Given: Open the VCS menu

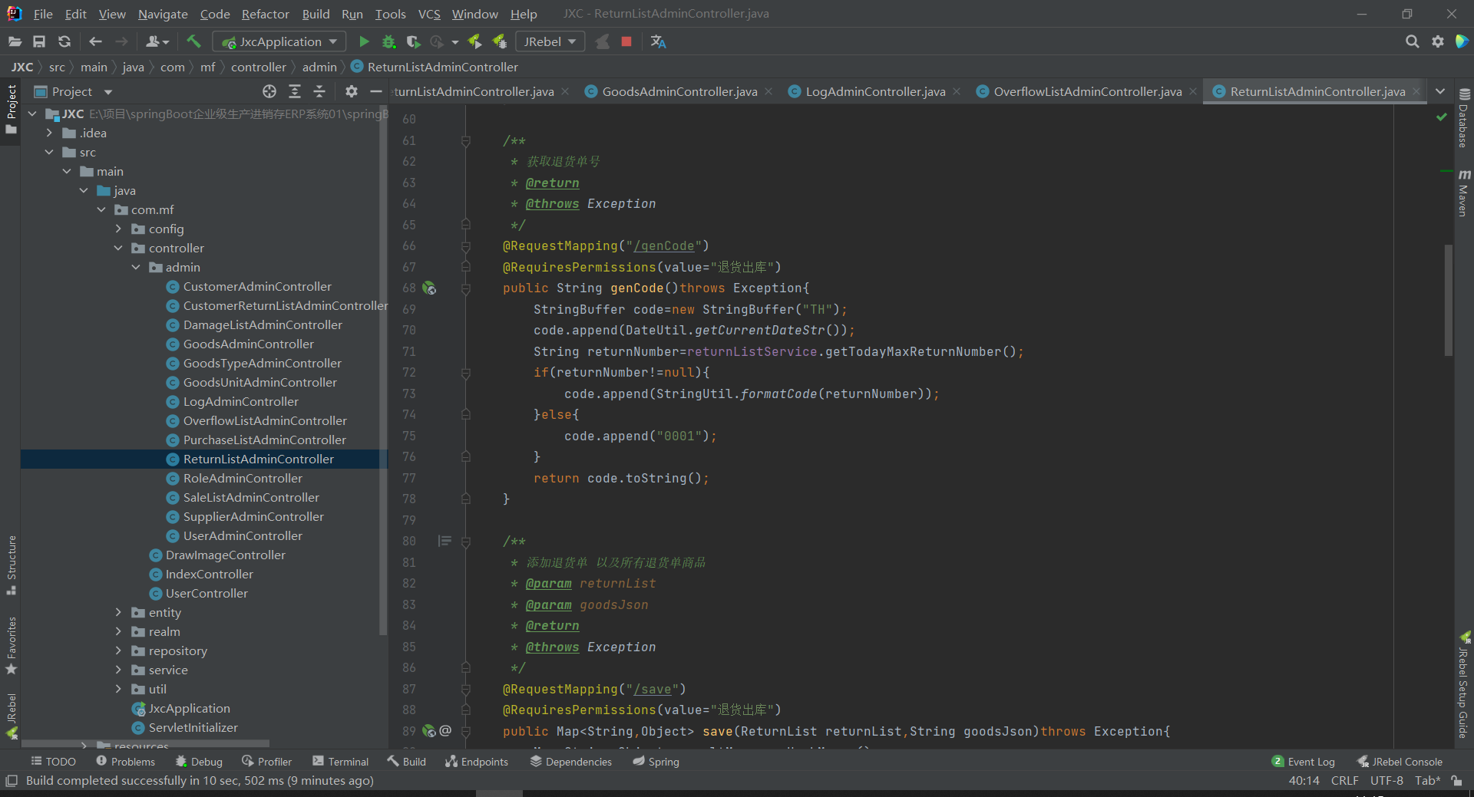Looking at the screenshot, I should [429, 14].
